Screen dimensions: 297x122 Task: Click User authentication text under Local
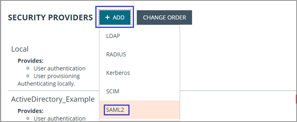[x=59, y=69]
